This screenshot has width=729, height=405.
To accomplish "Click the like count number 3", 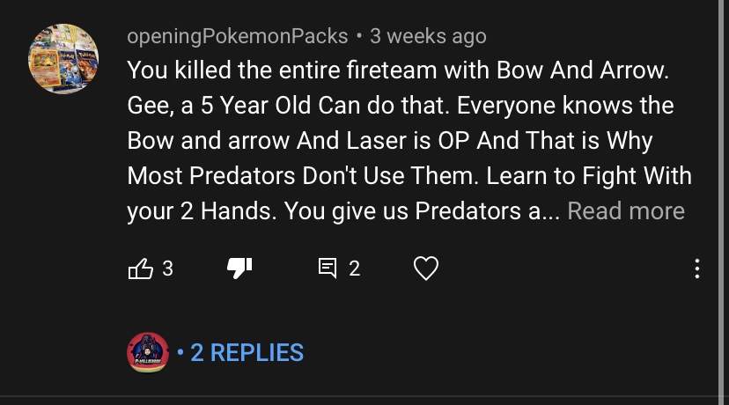I will (x=167, y=269).
